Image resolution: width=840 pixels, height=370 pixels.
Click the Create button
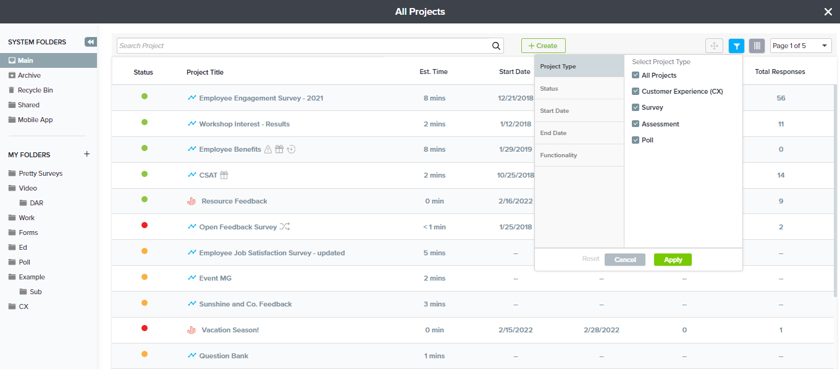click(543, 46)
